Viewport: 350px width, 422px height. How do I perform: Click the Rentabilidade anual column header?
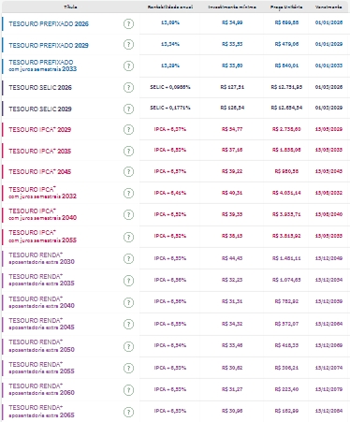(x=170, y=7)
